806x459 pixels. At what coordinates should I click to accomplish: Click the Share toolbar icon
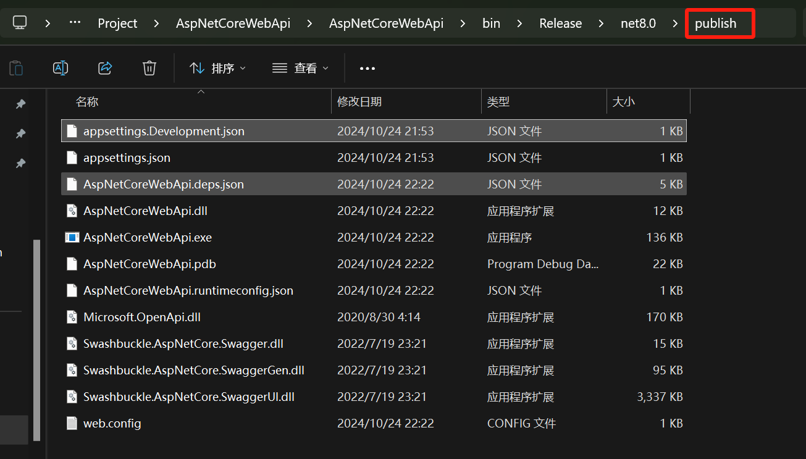(x=105, y=68)
